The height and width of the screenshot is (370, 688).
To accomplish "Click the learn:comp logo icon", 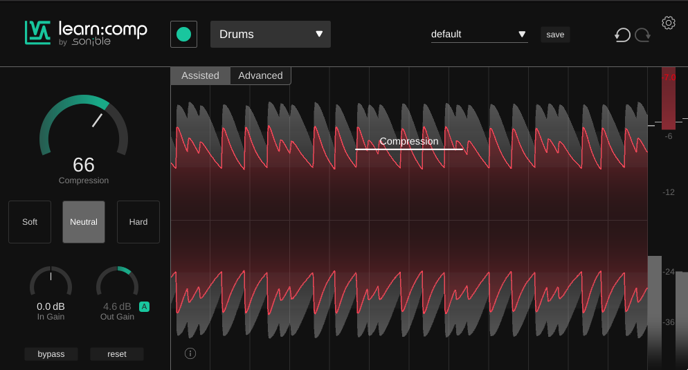I will (37, 33).
